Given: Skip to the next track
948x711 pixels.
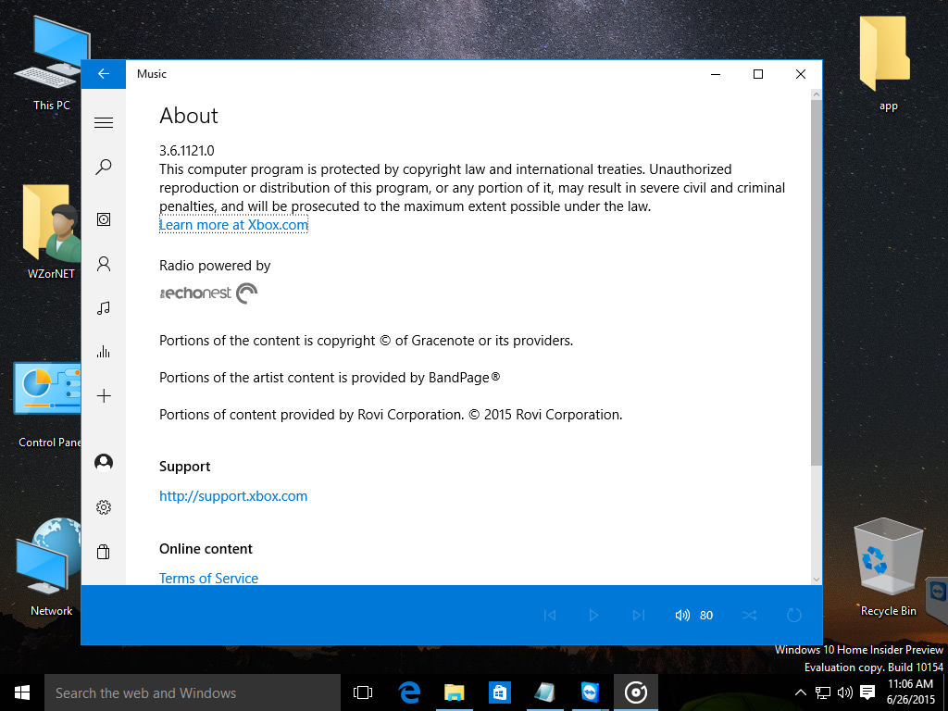Looking at the screenshot, I should click(x=638, y=615).
